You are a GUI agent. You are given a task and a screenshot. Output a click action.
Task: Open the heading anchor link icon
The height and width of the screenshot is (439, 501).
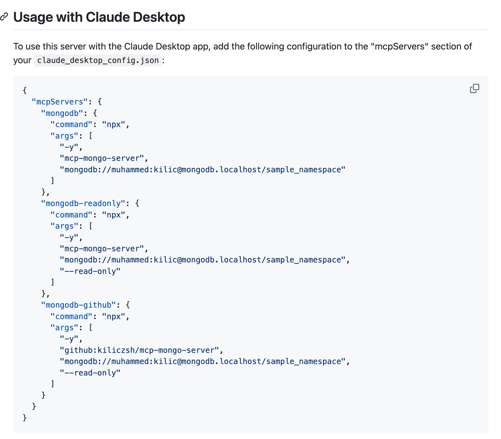4,17
